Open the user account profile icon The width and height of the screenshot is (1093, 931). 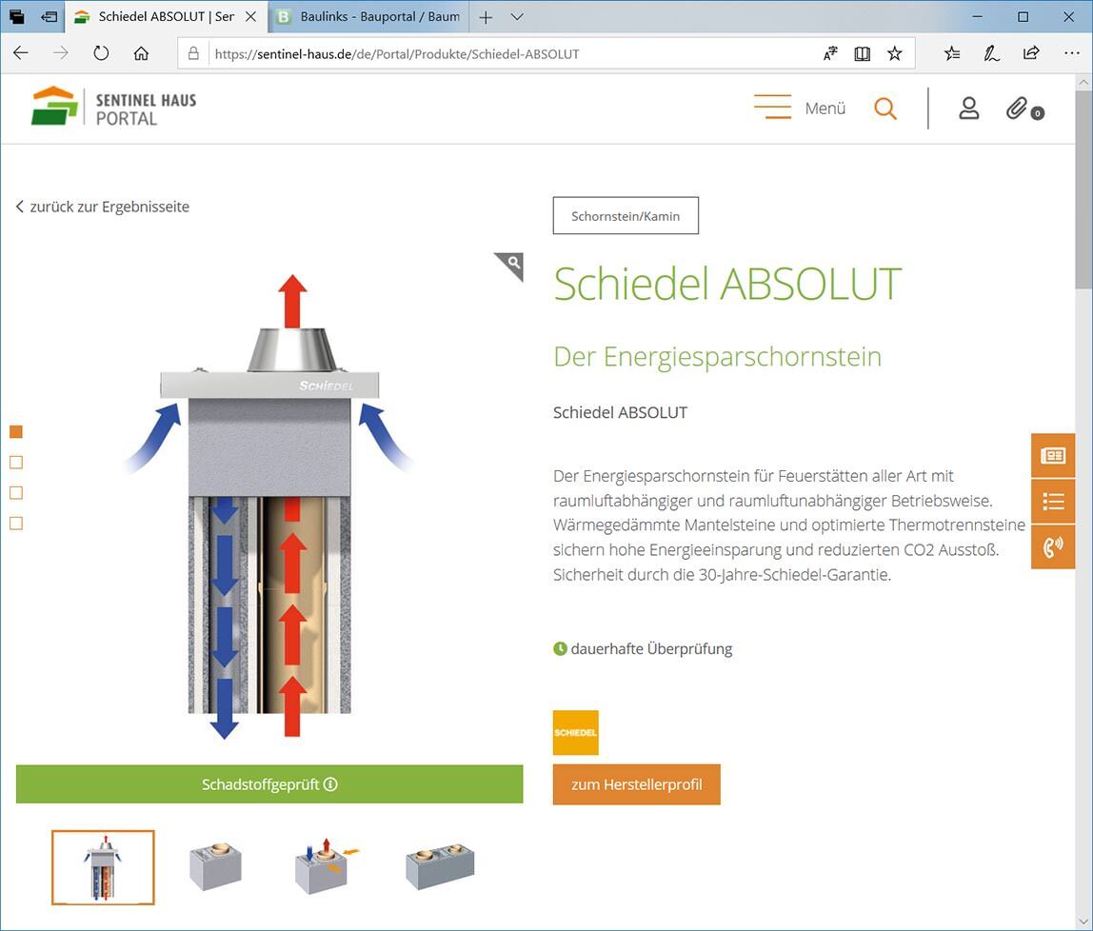969,108
